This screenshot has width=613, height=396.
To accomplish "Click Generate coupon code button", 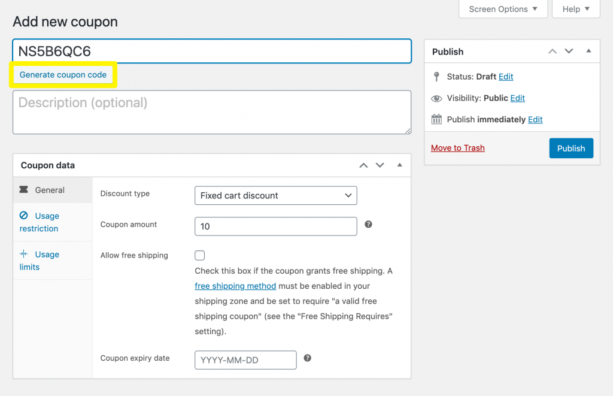I will pyautogui.click(x=63, y=75).
